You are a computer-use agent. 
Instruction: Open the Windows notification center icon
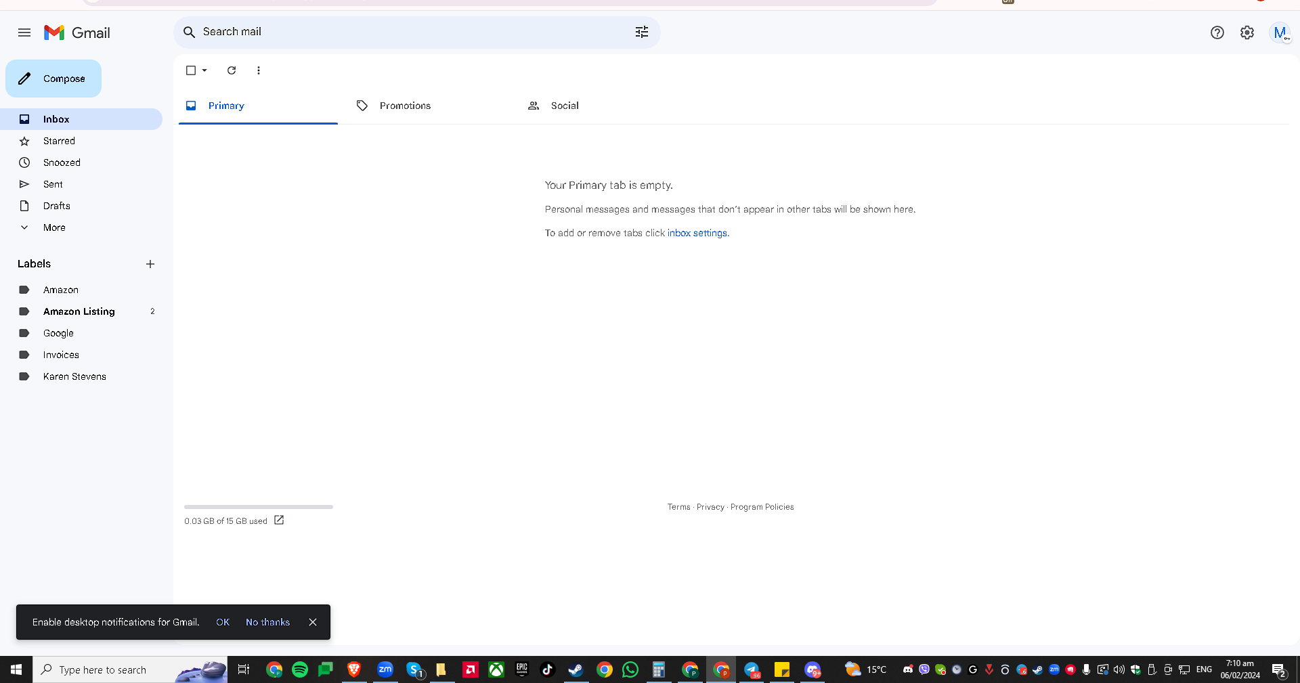[1279, 669]
